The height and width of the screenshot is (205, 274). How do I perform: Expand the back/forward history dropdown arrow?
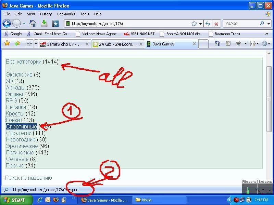[x=24, y=24]
